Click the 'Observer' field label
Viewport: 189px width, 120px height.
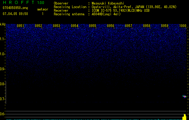(x=61, y=3)
